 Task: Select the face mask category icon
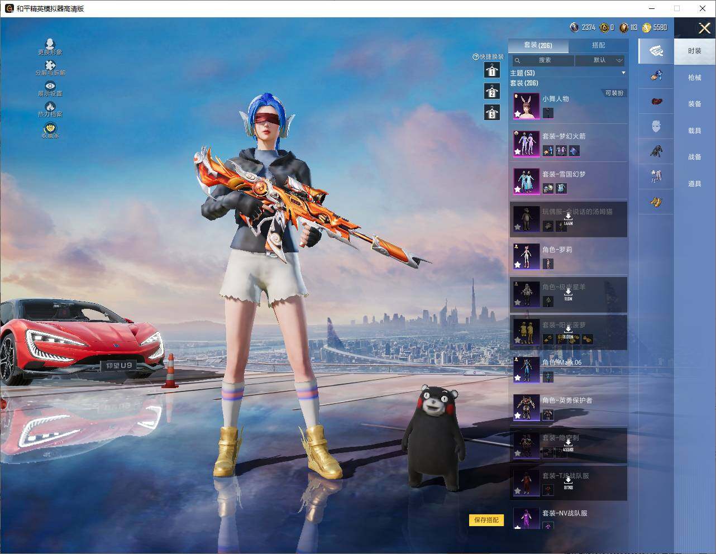(x=656, y=126)
